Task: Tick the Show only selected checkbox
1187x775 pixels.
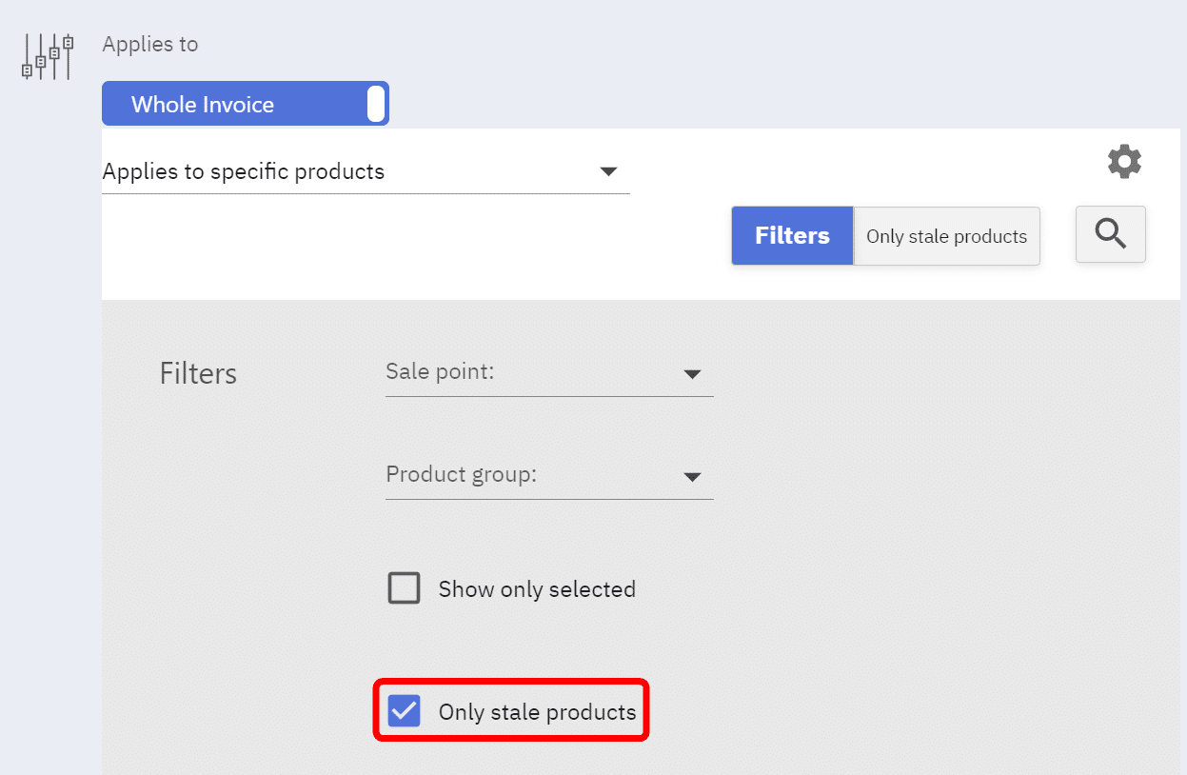Action: point(405,589)
